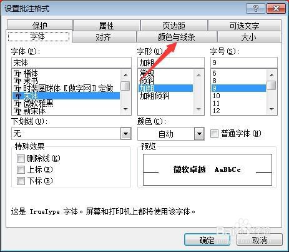Click down arrow of size list scrollbar
289x252 pixels.
pyautogui.click(x=272, y=109)
